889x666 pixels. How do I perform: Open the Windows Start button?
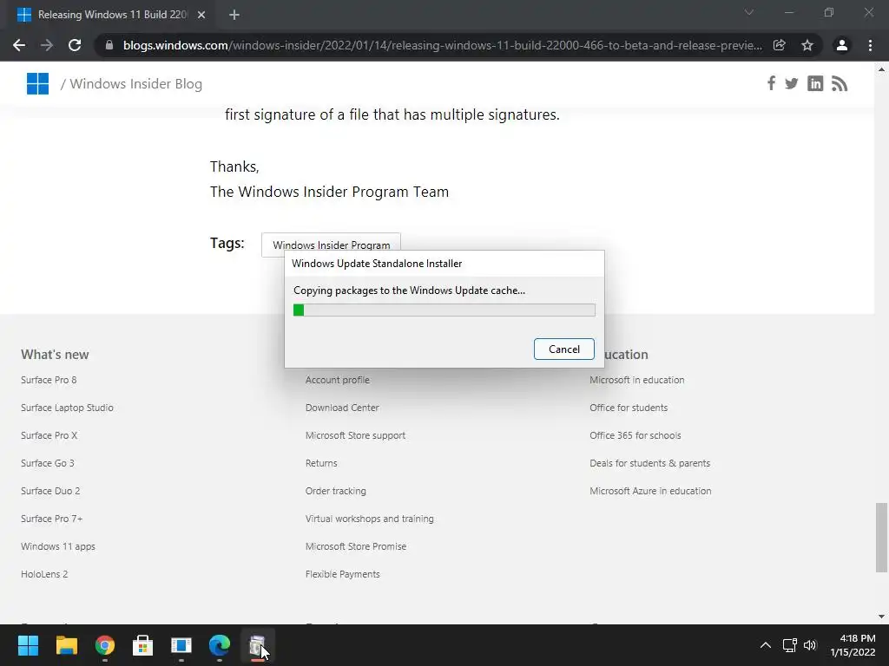tap(28, 645)
